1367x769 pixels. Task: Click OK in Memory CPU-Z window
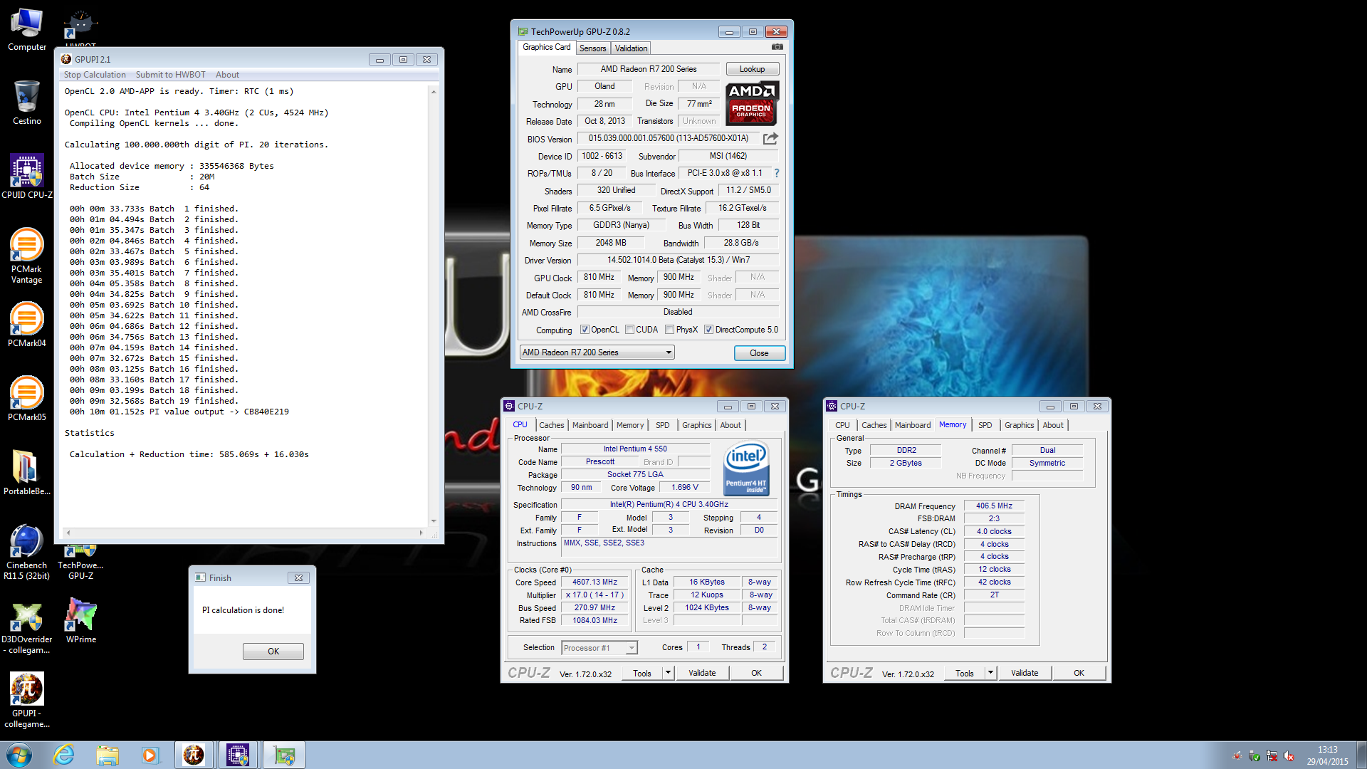coord(1079,673)
